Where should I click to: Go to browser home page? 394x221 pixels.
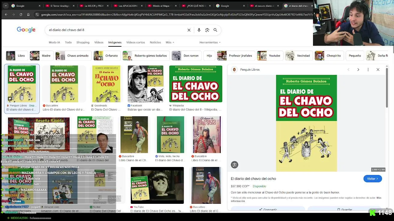click(28, 14)
